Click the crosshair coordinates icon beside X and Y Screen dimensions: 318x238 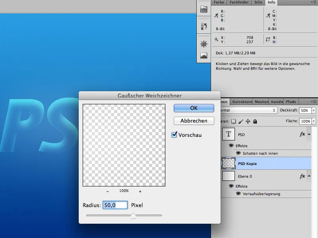pyautogui.click(x=216, y=39)
